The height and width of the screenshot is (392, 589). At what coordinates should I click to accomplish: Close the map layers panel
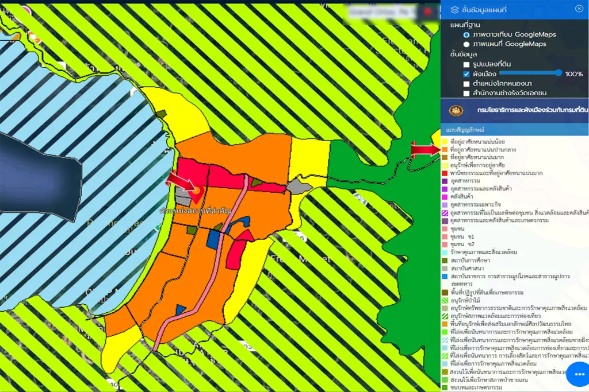(579, 9)
